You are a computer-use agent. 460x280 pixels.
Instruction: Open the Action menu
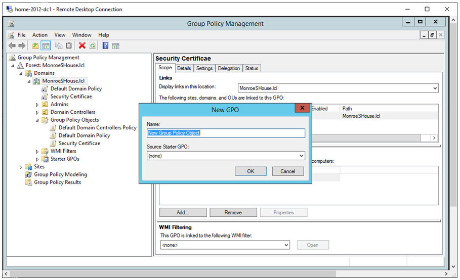[x=40, y=35]
